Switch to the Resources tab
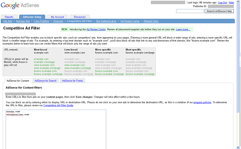Viewport: 241px width, 149px height. 80,17
